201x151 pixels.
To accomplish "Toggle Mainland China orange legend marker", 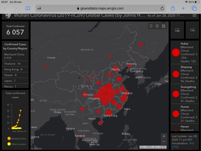I will pos(9,138).
